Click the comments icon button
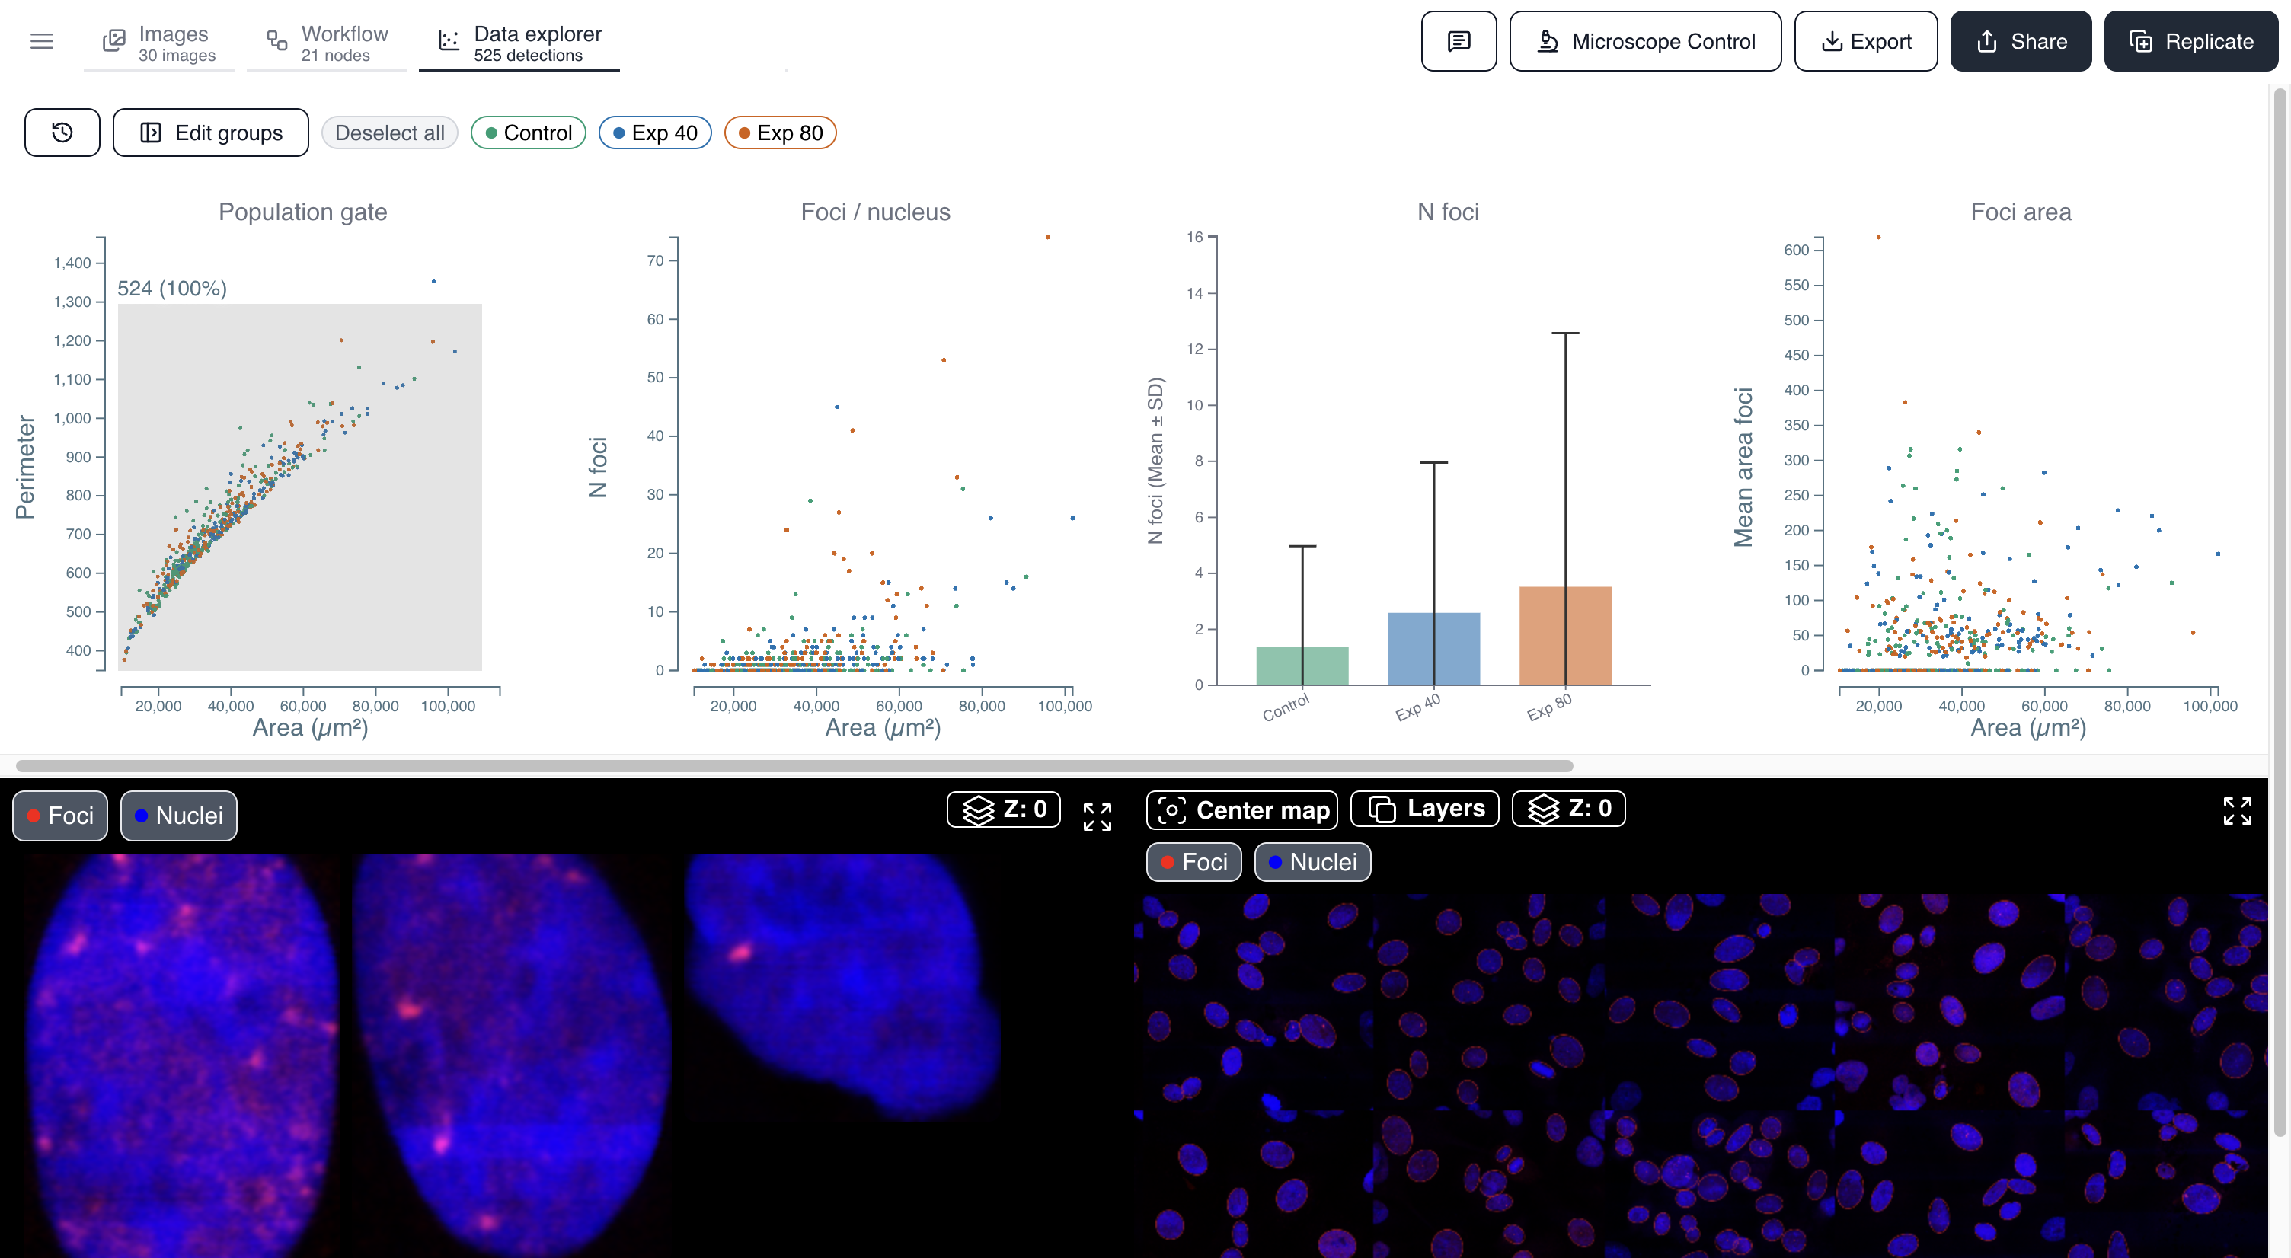The image size is (2291, 1258). pyautogui.click(x=1459, y=41)
